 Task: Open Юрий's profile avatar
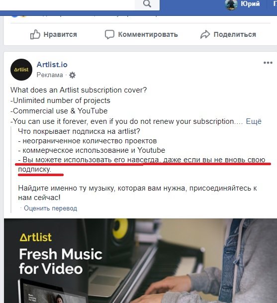point(231,4)
